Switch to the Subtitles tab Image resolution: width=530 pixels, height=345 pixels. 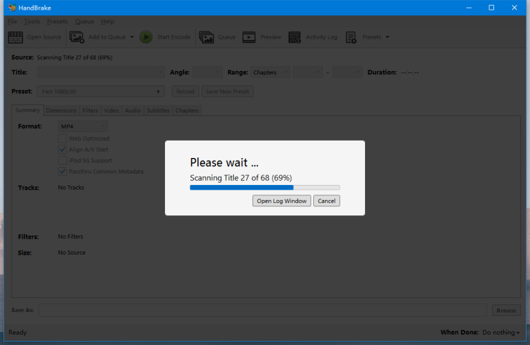pos(158,110)
